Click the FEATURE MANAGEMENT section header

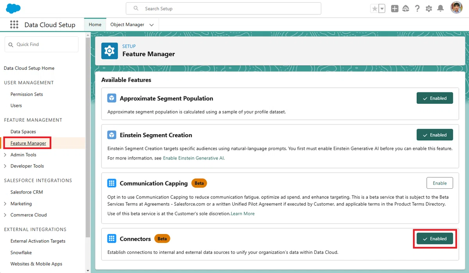(33, 120)
